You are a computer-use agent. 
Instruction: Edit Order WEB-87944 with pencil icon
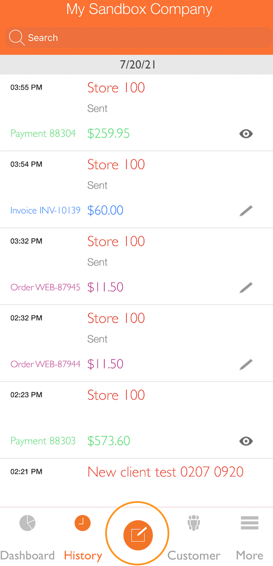point(246,364)
